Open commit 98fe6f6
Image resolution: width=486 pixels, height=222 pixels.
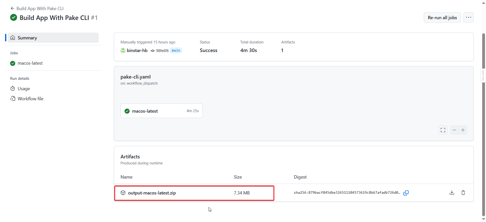(x=162, y=51)
